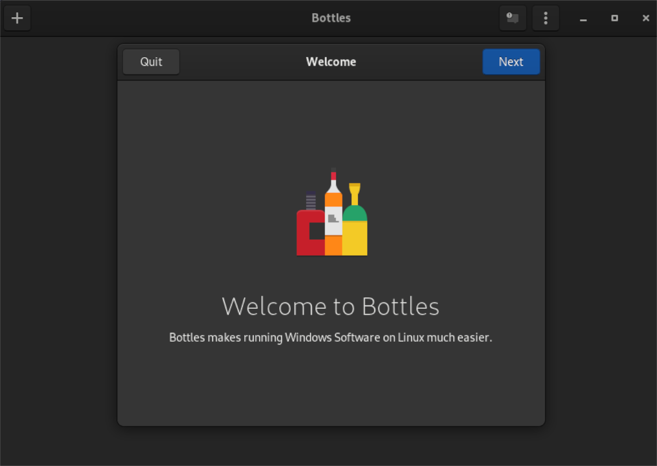Maximize the Bottles window
The width and height of the screenshot is (657, 466).
614,18
